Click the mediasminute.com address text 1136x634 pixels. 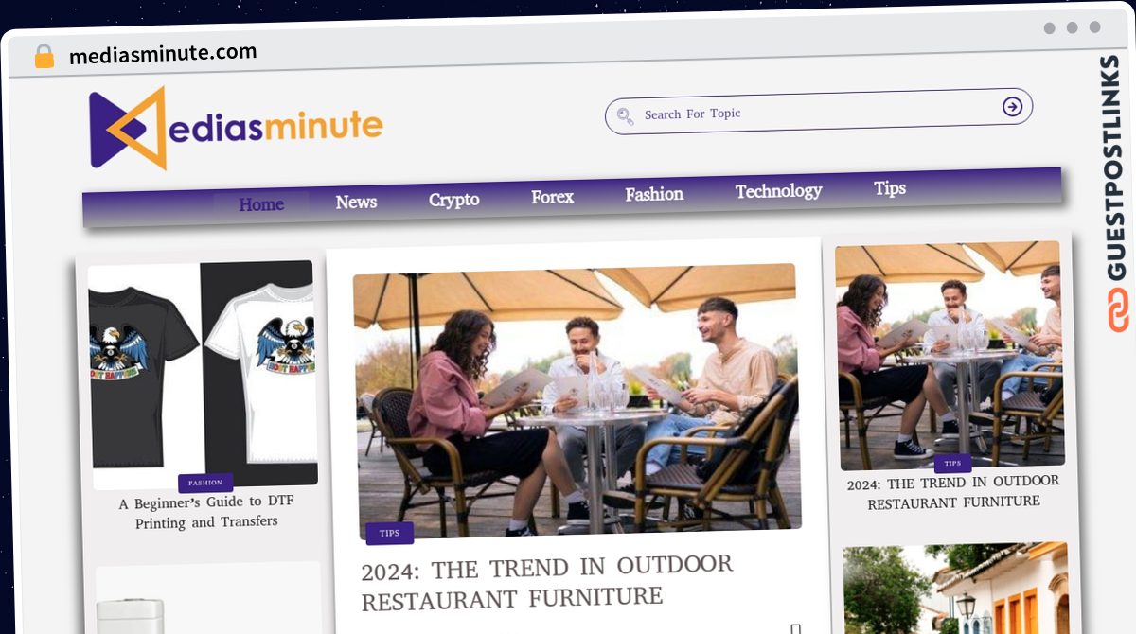[x=163, y=54]
